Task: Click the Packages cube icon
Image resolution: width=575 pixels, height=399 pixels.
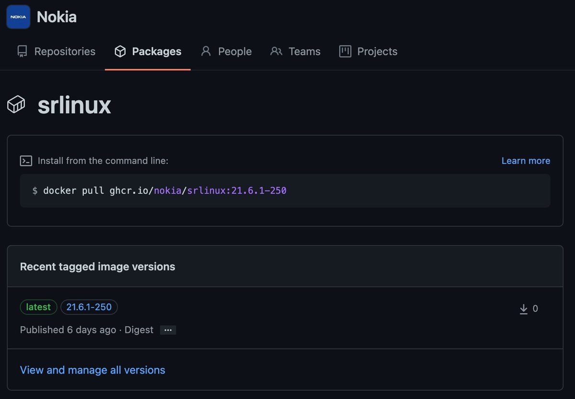Action: click(x=119, y=51)
